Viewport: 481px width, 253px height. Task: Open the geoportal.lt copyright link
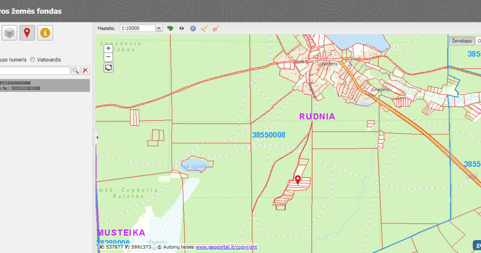click(x=226, y=247)
